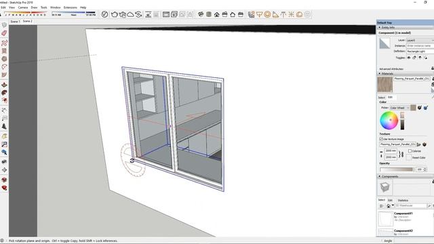Start interactive render teapot-hand icon
This screenshot has width=434, height=244.
122,14
